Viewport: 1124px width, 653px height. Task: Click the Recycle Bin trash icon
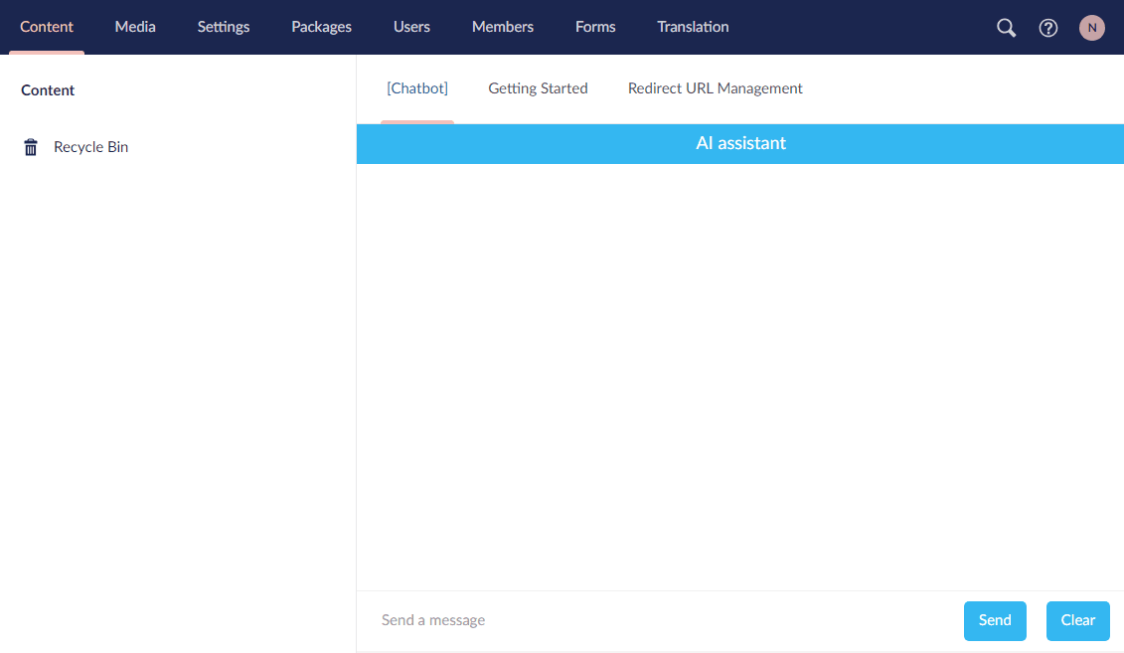pos(30,146)
